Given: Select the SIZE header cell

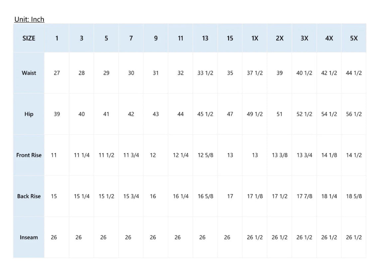Looking at the screenshot, I should pos(29,38).
